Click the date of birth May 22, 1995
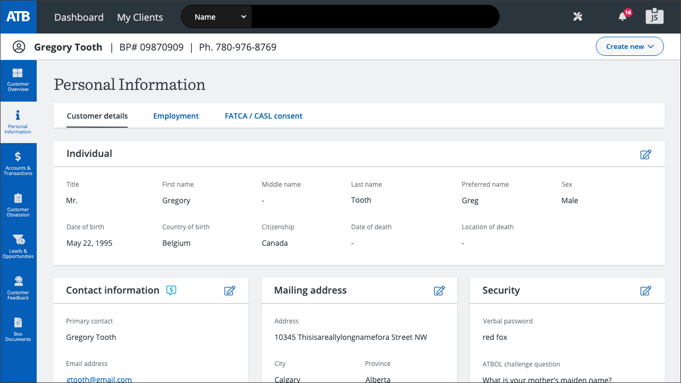Image resolution: width=681 pixels, height=383 pixels. click(x=89, y=243)
